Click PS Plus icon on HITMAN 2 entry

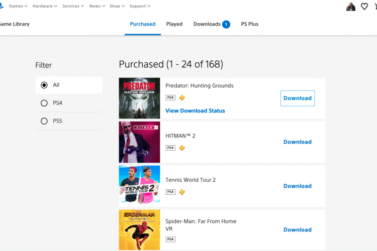(x=182, y=148)
